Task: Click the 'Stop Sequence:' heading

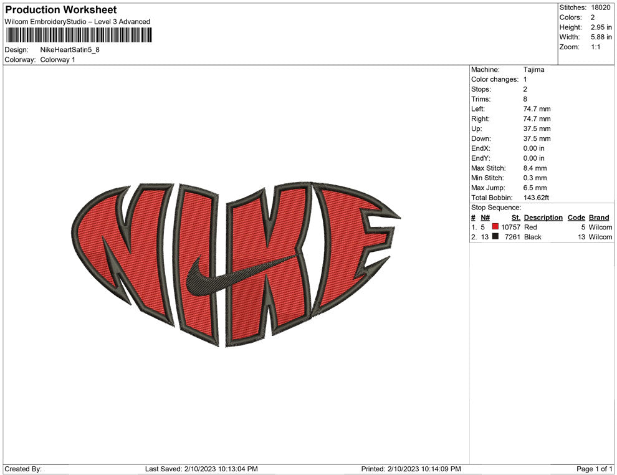Action: point(496,208)
